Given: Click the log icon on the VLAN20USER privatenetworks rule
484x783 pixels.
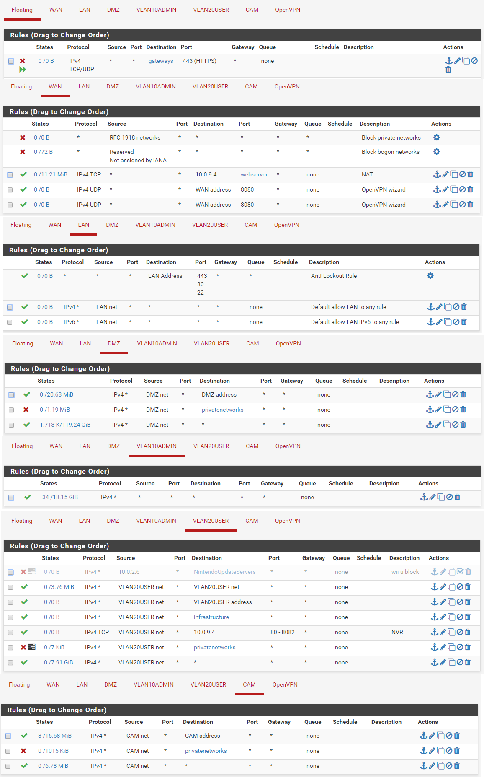Looking at the screenshot, I should (32, 647).
